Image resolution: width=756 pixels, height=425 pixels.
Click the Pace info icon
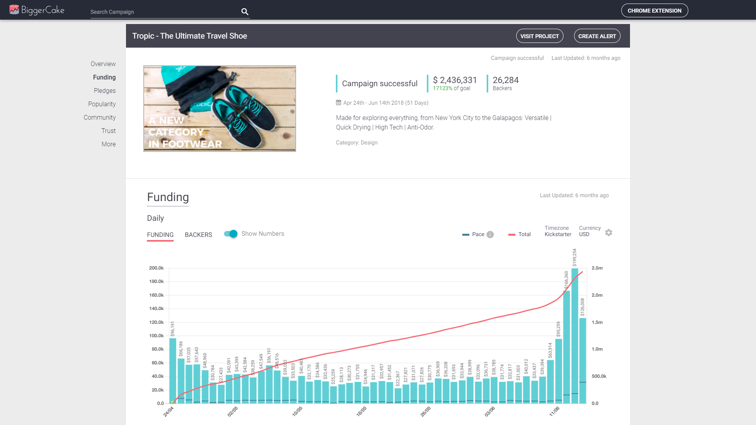(490, 235)
